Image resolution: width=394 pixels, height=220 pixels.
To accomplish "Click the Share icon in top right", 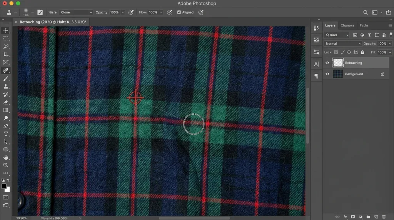I will pos(389,12).
